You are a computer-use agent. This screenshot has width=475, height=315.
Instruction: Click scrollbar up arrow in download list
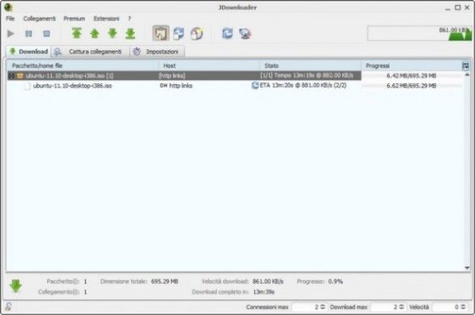pos(467,74)
